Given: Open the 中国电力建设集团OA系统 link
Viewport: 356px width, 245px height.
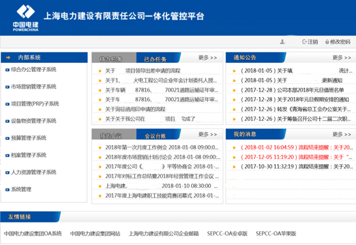Looking at the screenshot, I should 33,234.
